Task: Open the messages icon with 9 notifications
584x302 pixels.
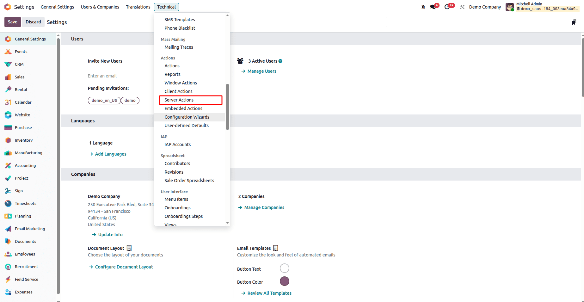Action: [x=432, y=6]
